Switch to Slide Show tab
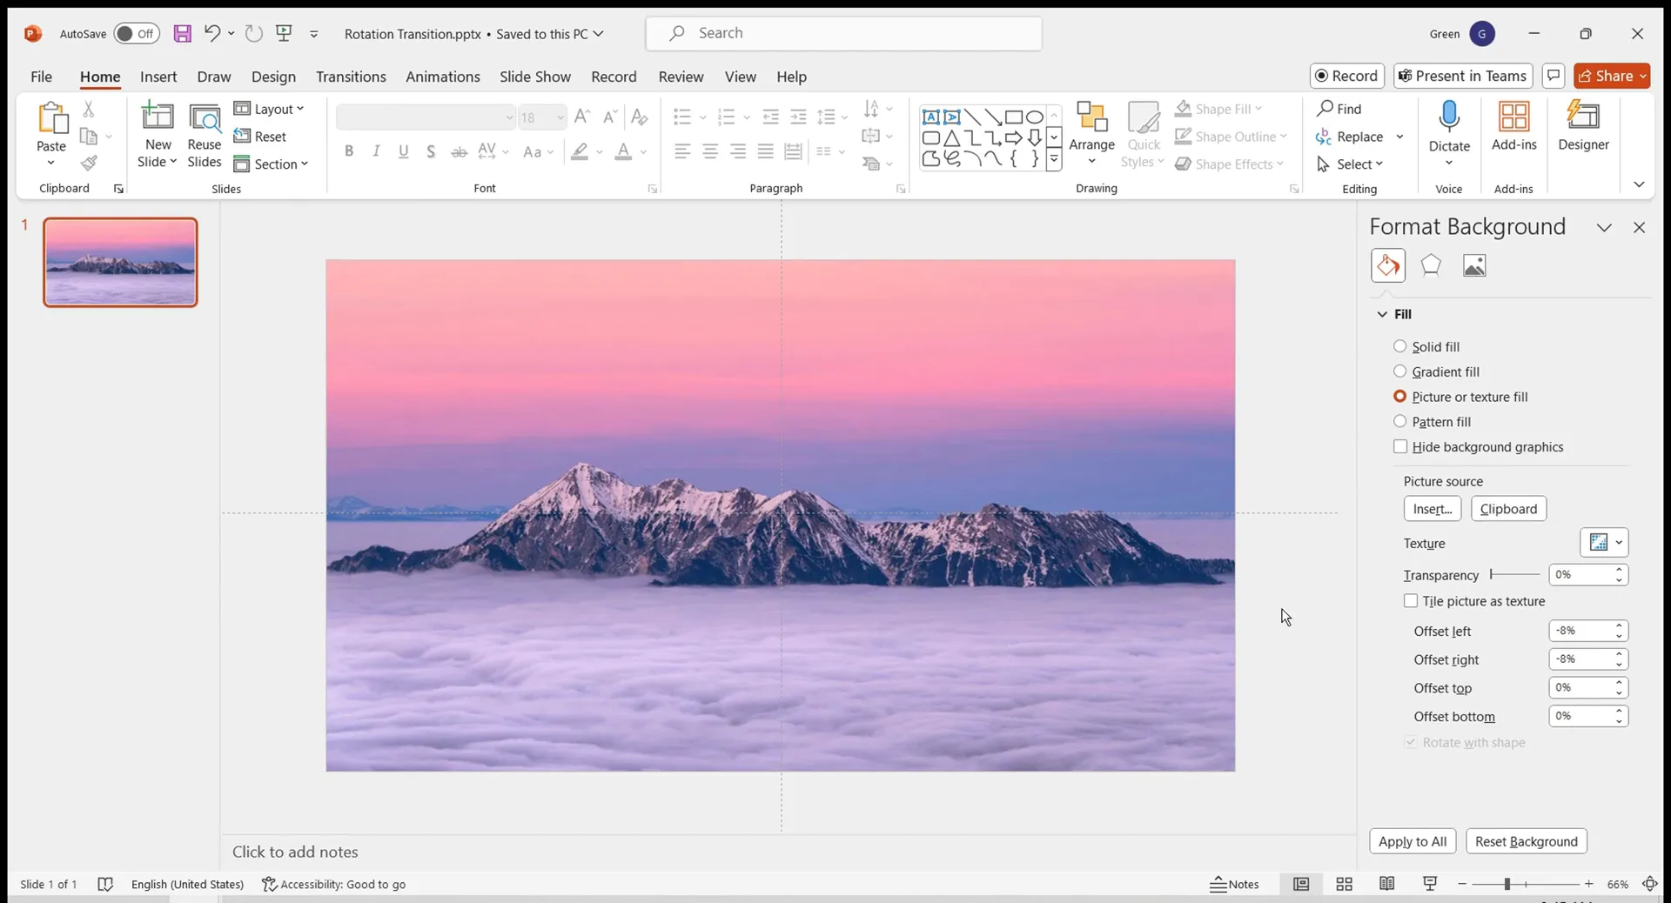Viewport: 1671px width, 903px height. tap(534, 77)
